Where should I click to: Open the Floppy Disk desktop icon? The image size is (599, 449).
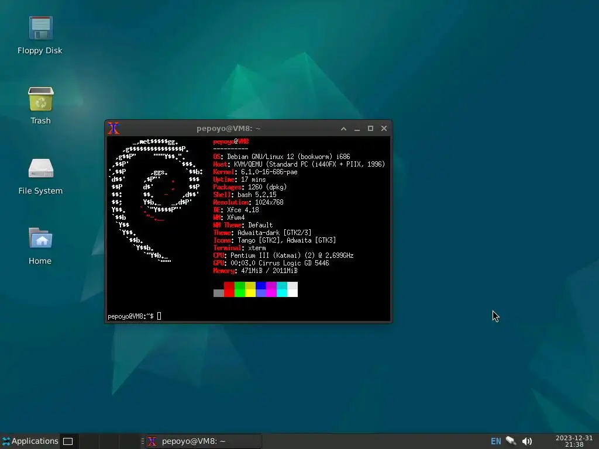pyautogui.click(x=40, y=35)
